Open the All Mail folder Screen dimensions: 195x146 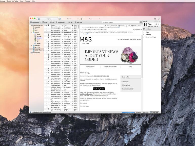[x=39, y=38]
